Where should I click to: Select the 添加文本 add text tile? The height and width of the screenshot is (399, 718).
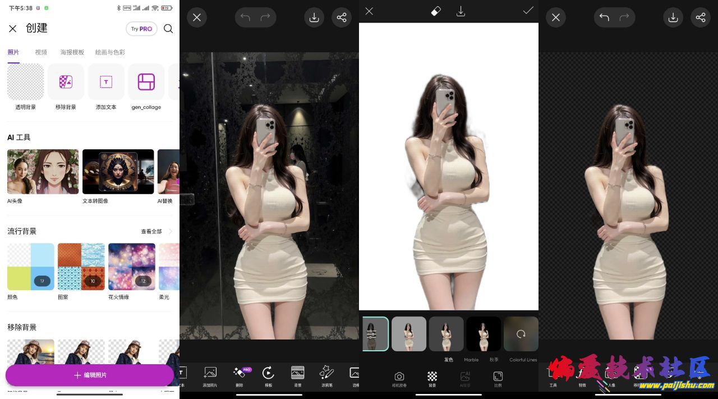pyautogui.click(x=106, y=82)
